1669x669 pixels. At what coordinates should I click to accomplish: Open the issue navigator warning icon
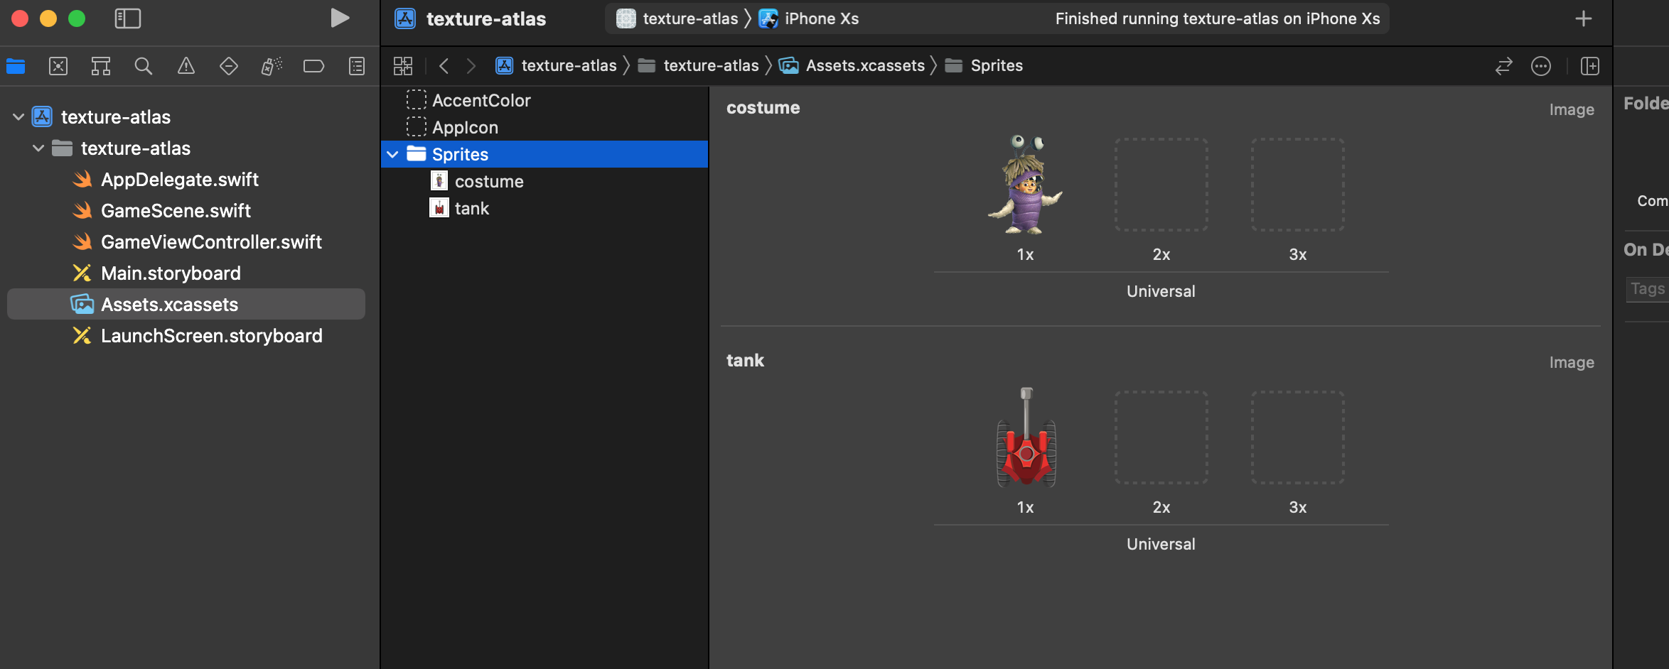[x=186, y=66]
